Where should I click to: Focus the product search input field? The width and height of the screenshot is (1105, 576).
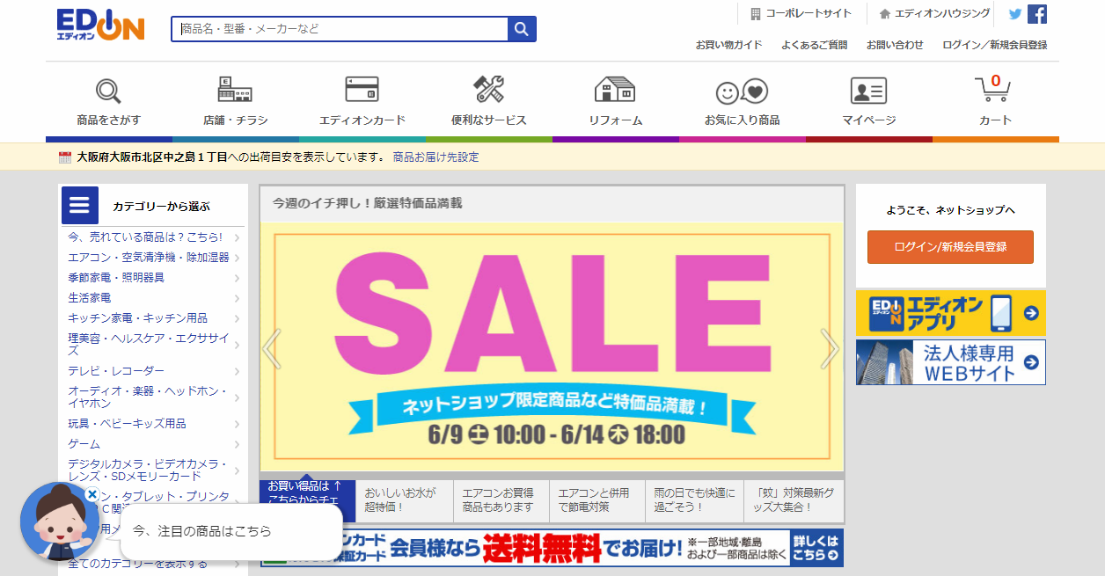(340, 29)
